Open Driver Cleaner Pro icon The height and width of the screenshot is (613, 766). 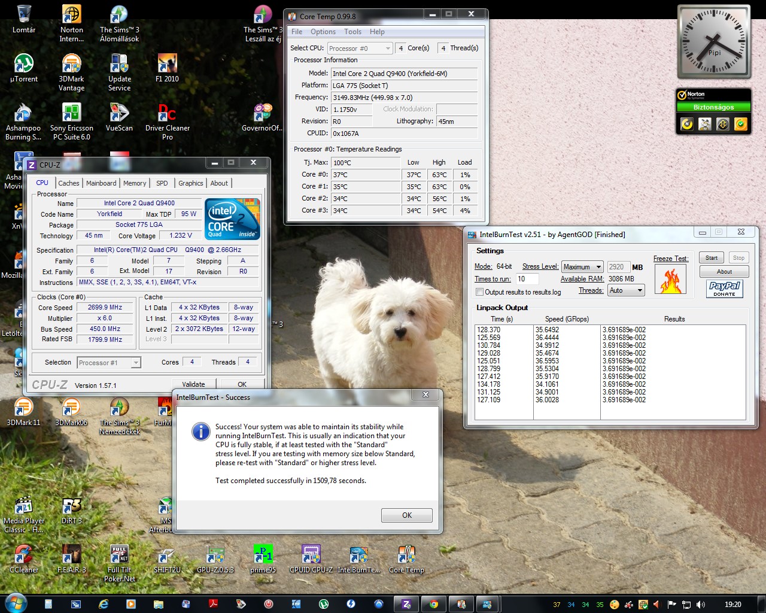tap(168, 121)
